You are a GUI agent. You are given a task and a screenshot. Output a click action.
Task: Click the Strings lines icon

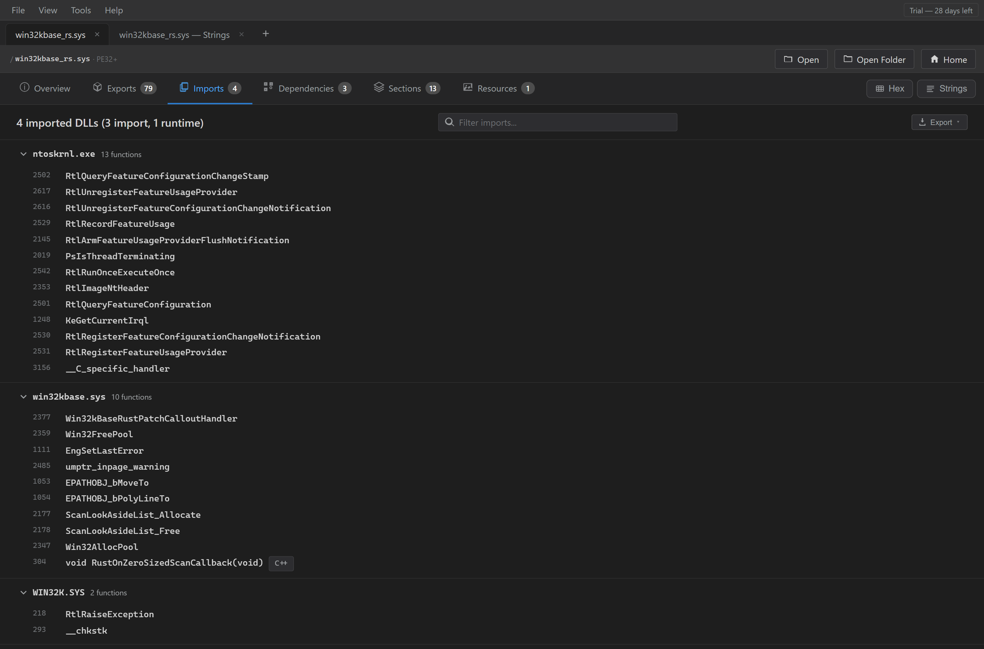[x=930, y=88]
